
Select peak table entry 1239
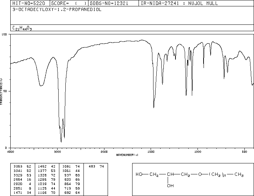click(47, 184)
